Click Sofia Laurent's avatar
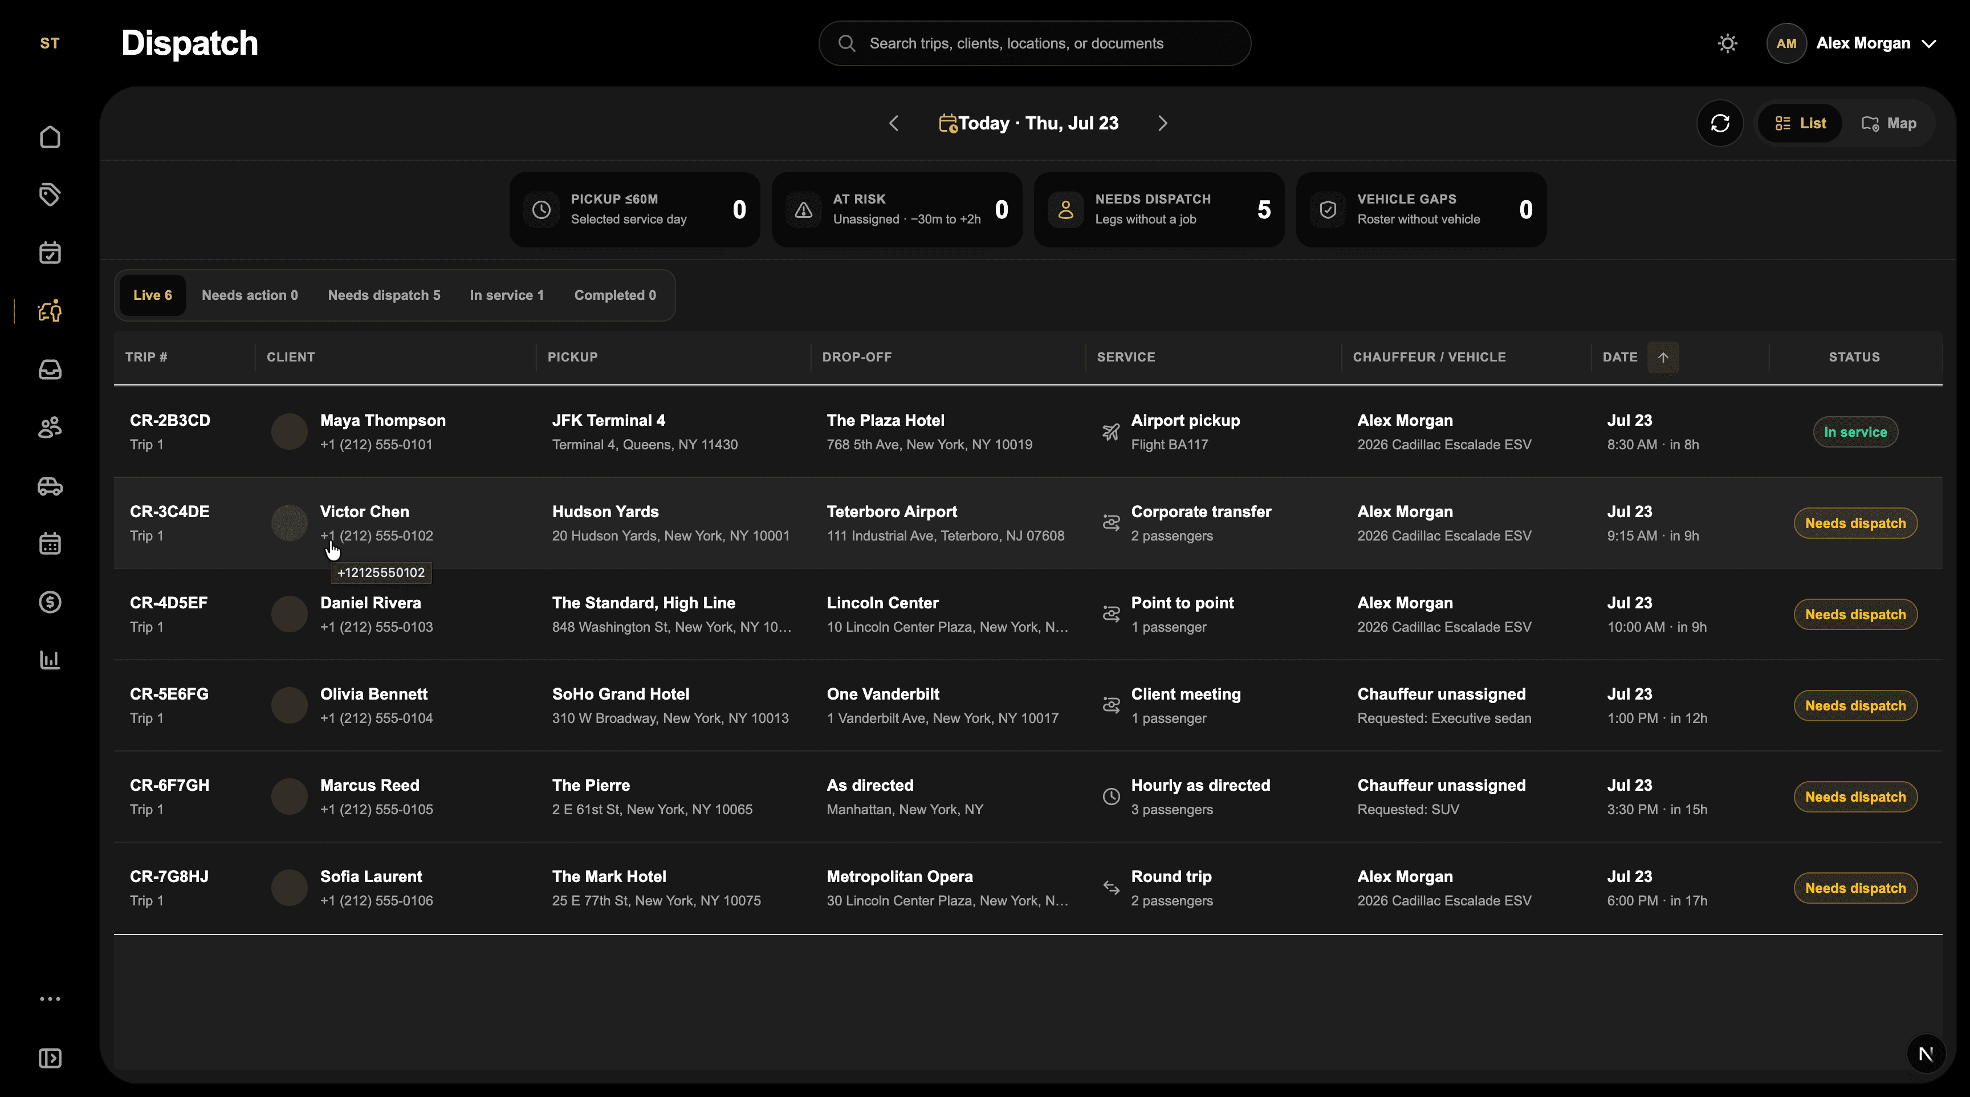The height and width of the screenshot is (1097, 1970). click(x=290, y=888)
